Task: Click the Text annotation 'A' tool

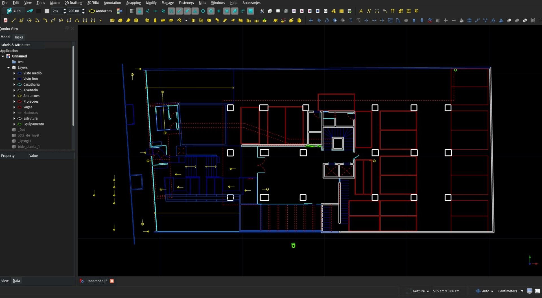Action: [x=361, y=11]
